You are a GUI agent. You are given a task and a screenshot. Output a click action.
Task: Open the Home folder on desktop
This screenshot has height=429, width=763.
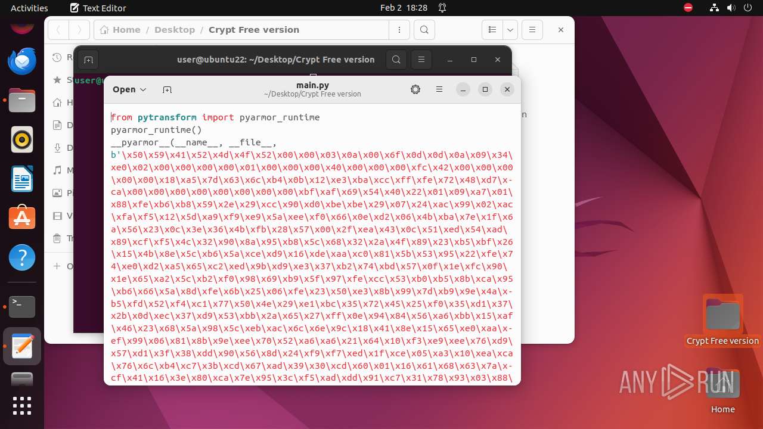point(722,390)
